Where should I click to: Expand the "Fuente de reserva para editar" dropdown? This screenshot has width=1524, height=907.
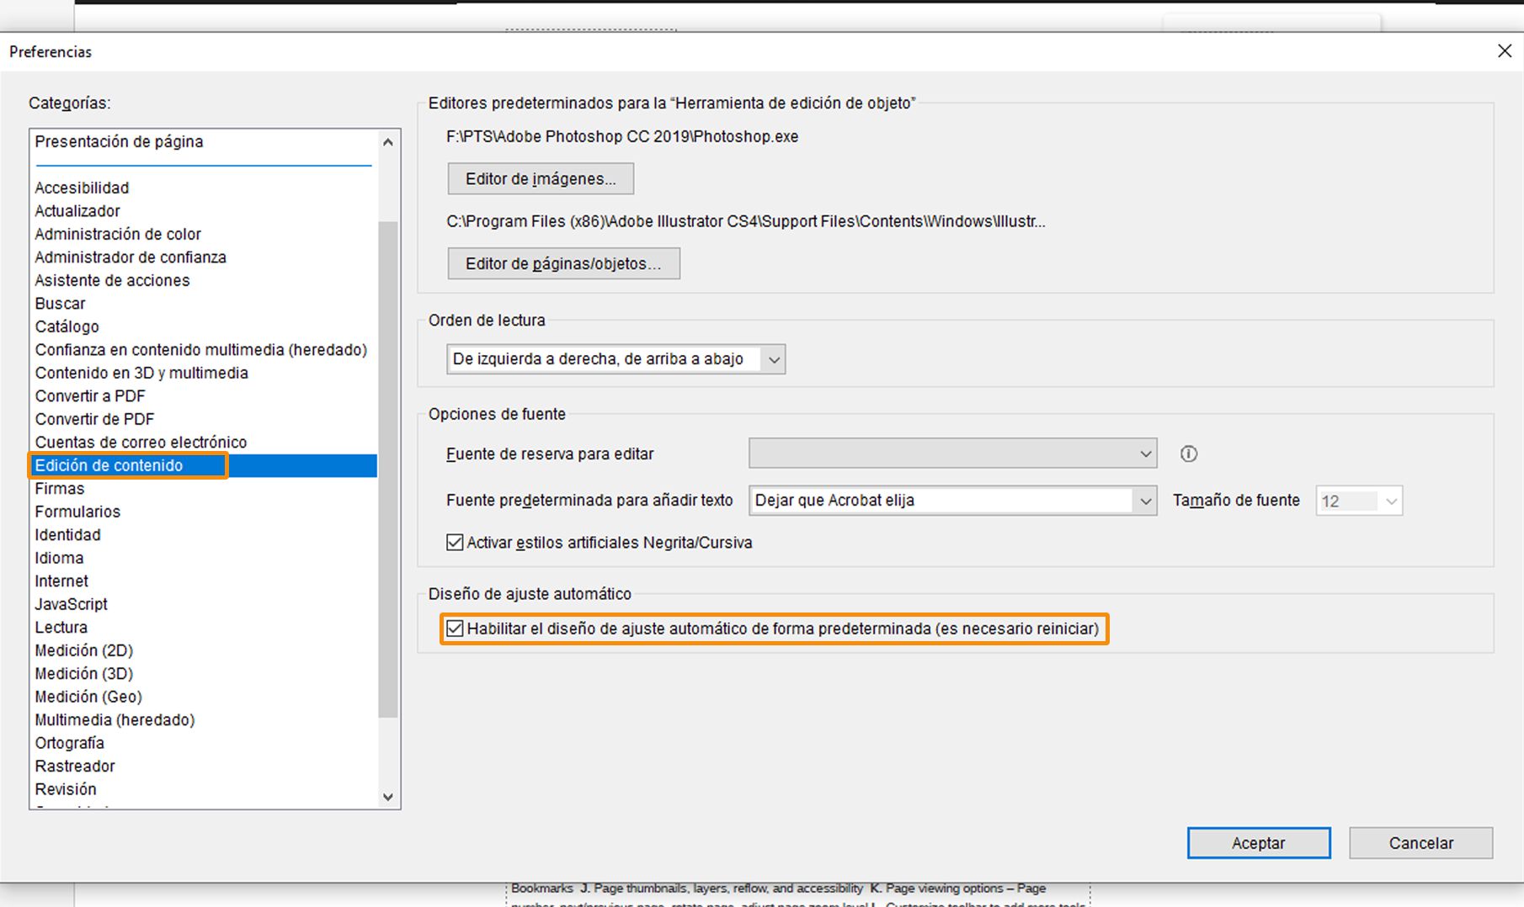click(x=1145, y=453)
